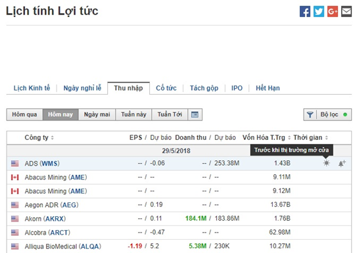Click the Google Plus share icon
Screen dimensions: 355x253
(333, 11)
